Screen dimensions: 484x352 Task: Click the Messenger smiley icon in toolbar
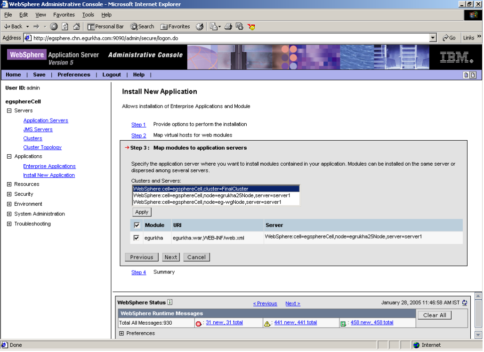(251, 26)
